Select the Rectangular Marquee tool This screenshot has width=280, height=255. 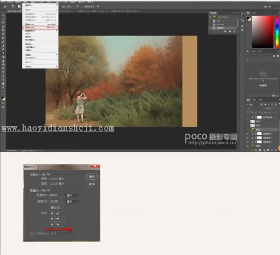coord(3,19)
